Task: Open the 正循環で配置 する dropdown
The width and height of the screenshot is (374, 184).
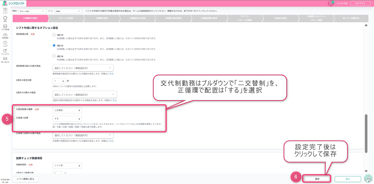Action: (x=67, y=119)
